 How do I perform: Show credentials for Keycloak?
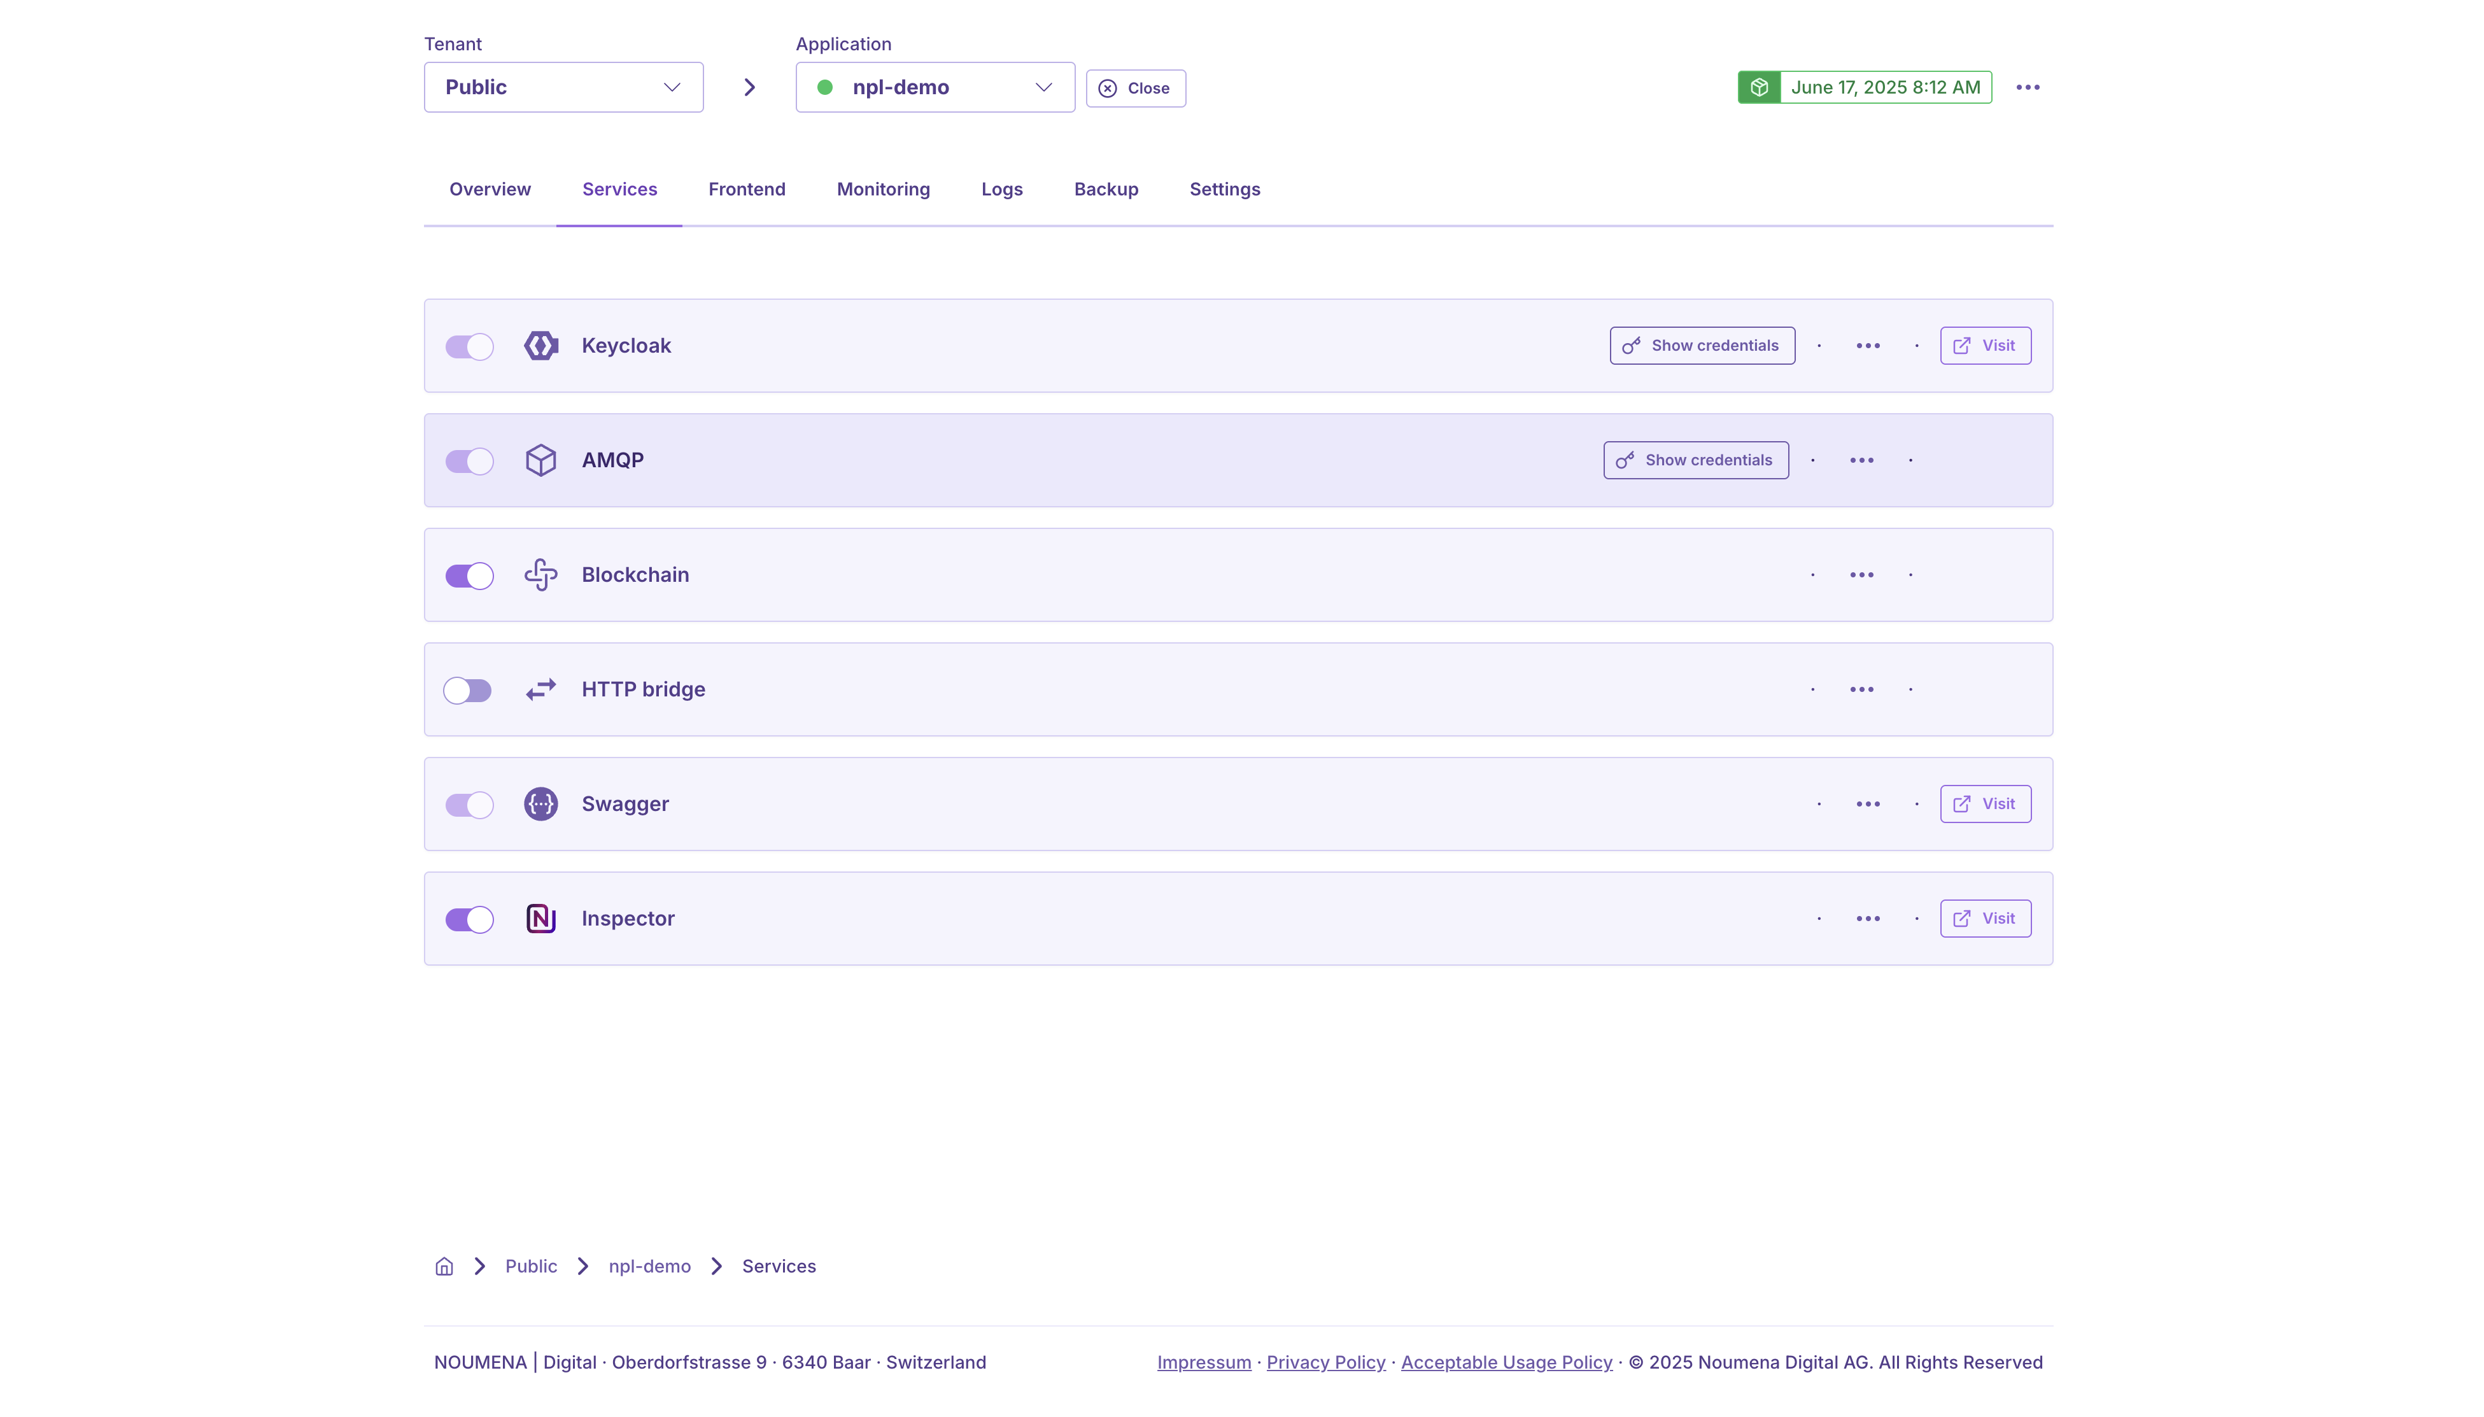tap(1701, 346)
